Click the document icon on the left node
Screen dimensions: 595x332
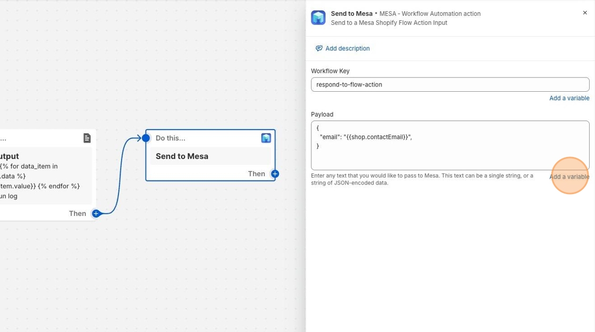coord(87,138)
